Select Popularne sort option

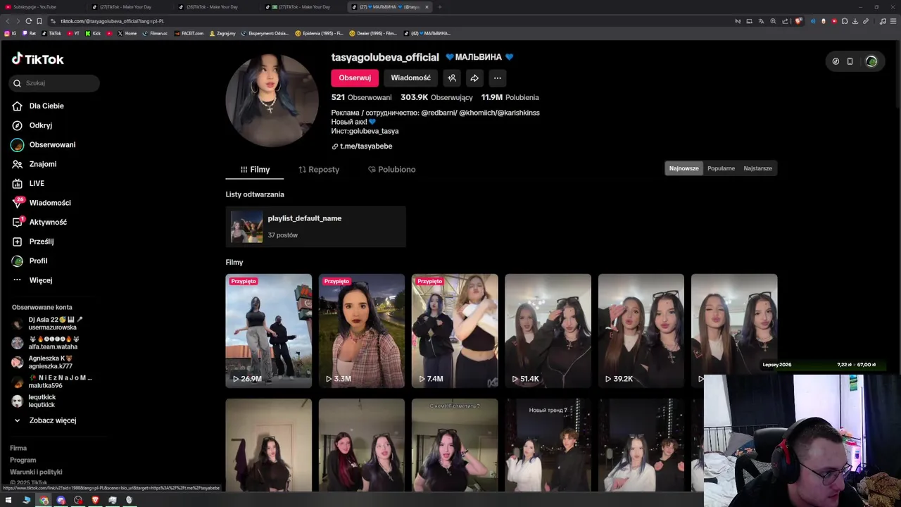[721, 168]
